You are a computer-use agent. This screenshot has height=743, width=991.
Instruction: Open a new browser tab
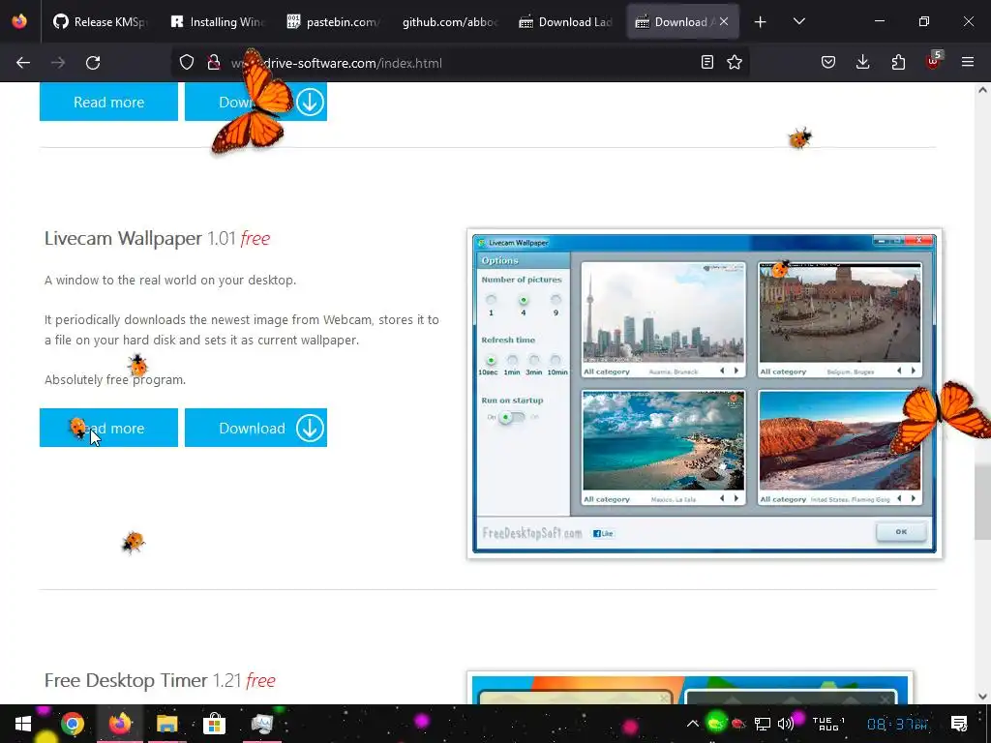click(x=761, y=22)
